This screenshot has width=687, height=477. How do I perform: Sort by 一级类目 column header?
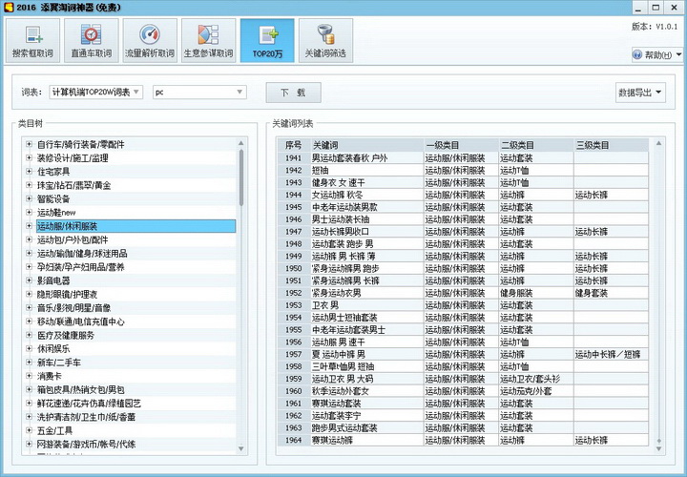point(462,145)
